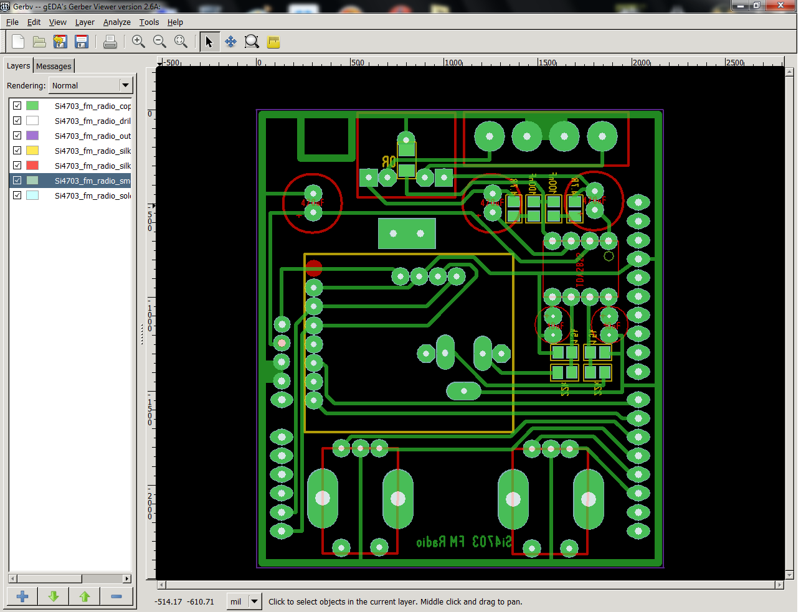Select the pointer/select tool

click(209, 41)
